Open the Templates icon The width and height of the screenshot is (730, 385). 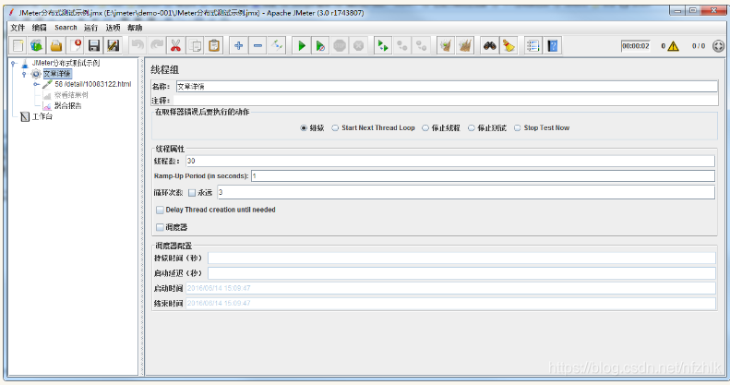[37, 45]
